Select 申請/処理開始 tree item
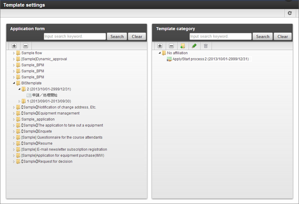299x204 pixels. tap(45, 95)
